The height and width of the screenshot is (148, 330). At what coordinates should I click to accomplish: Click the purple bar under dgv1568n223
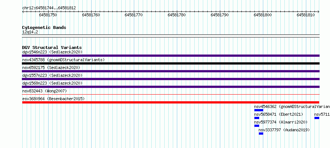coord(171,87)
